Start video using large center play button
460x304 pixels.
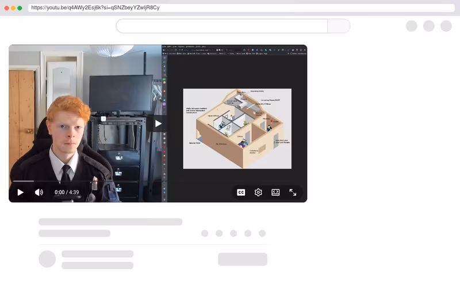pyautogui.click(x=158, y=124)
